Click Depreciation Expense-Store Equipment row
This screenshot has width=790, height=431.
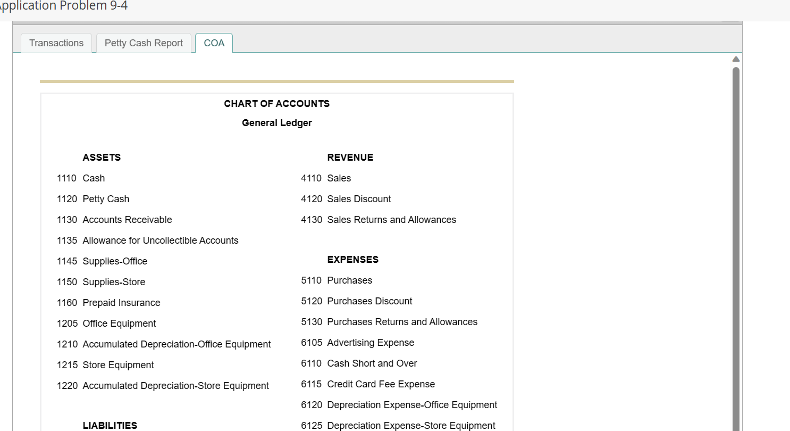398,426
